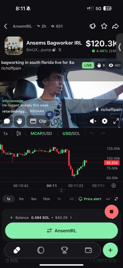
Task: Unmute the livestream audio speaker
Action: coord(93,121)
